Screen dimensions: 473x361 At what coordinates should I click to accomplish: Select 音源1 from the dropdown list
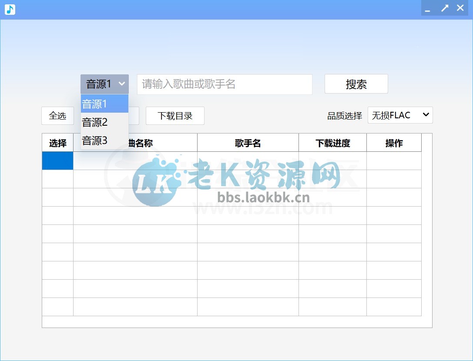pyautogui.click(x=104, y=104)
